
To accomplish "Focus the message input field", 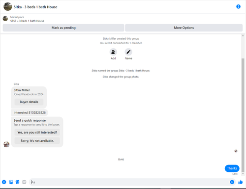I will pos(129,182).
